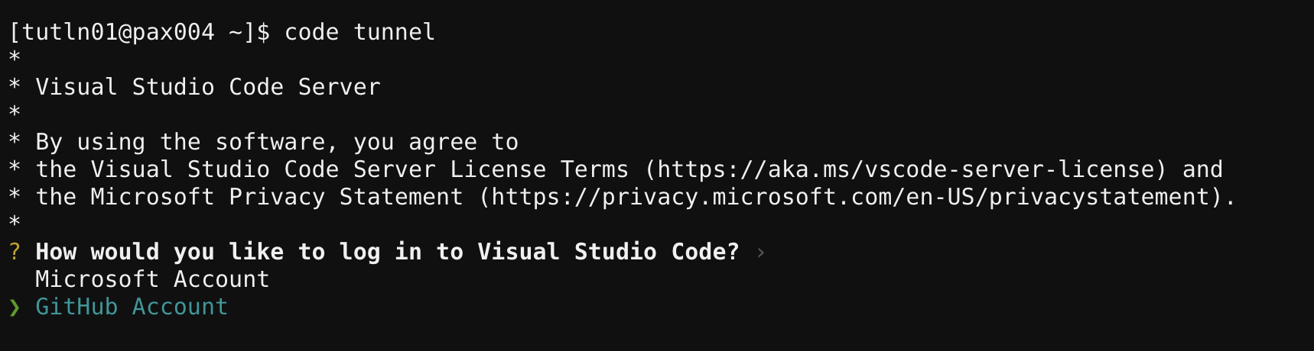The height and width of the screenshot is (351, 1314).
Task: Click the 'Visual Studio Code Server' heading line
Action: point(208,87)
